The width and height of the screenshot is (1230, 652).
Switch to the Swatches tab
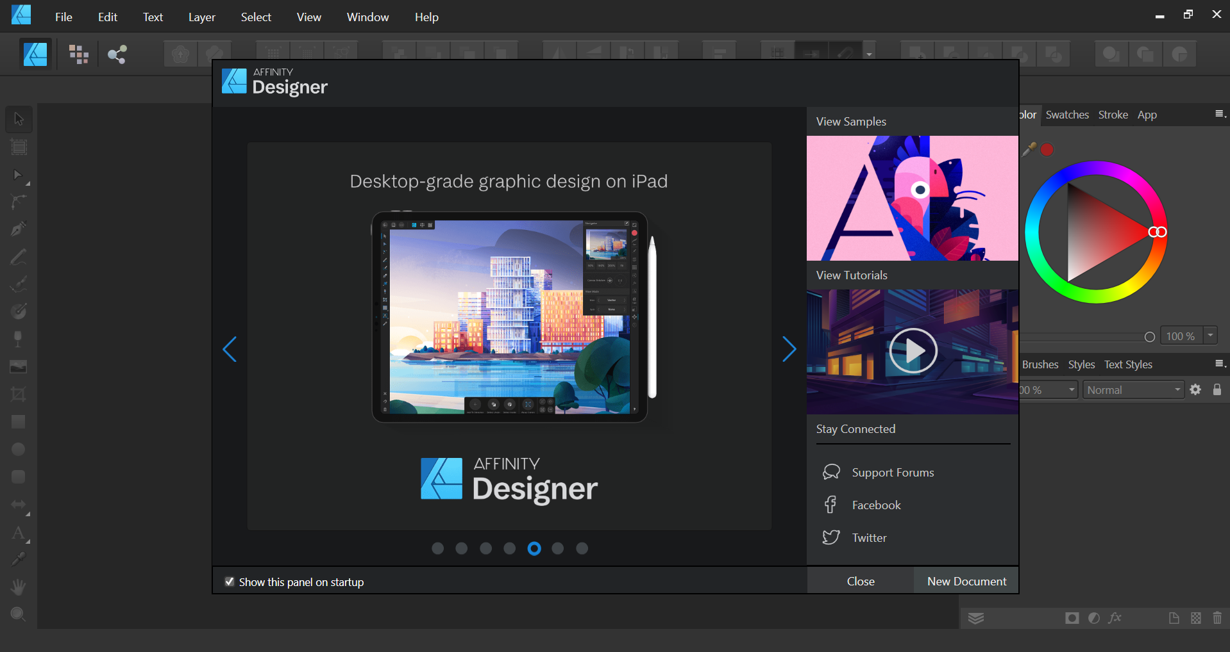[x=1067, y=115]
